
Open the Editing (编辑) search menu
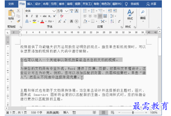tap(143, 15)
